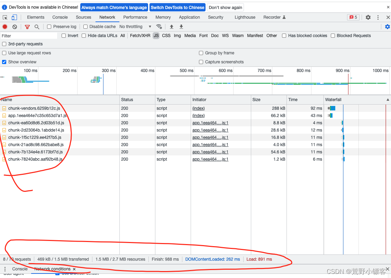The height and width of the screenshot is (278, 391).
Task: Open the Memory tab
Action: (163, 17)
